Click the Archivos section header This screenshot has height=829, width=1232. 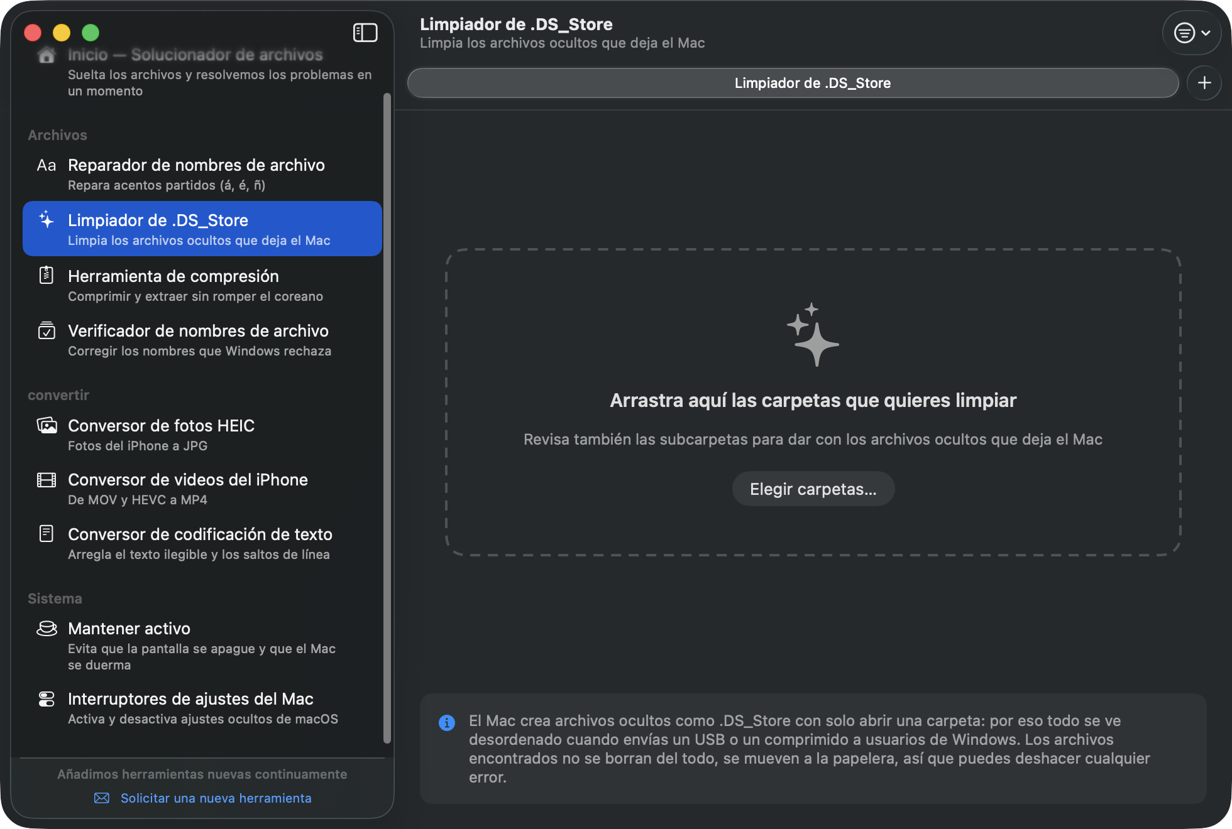pyautogui.click(x=57, y=135)
